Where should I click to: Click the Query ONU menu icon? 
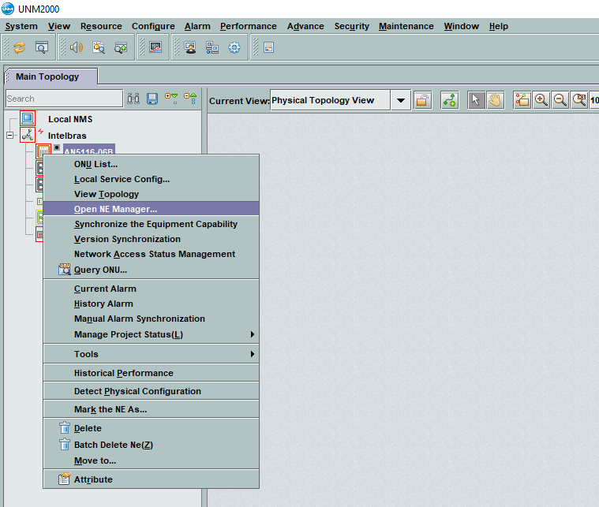pos(65,269)
